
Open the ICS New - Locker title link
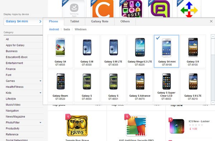(199, 121)
